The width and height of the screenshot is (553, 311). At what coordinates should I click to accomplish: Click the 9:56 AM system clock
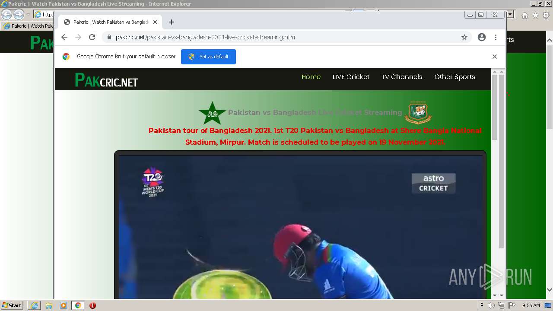click(531, 305)
